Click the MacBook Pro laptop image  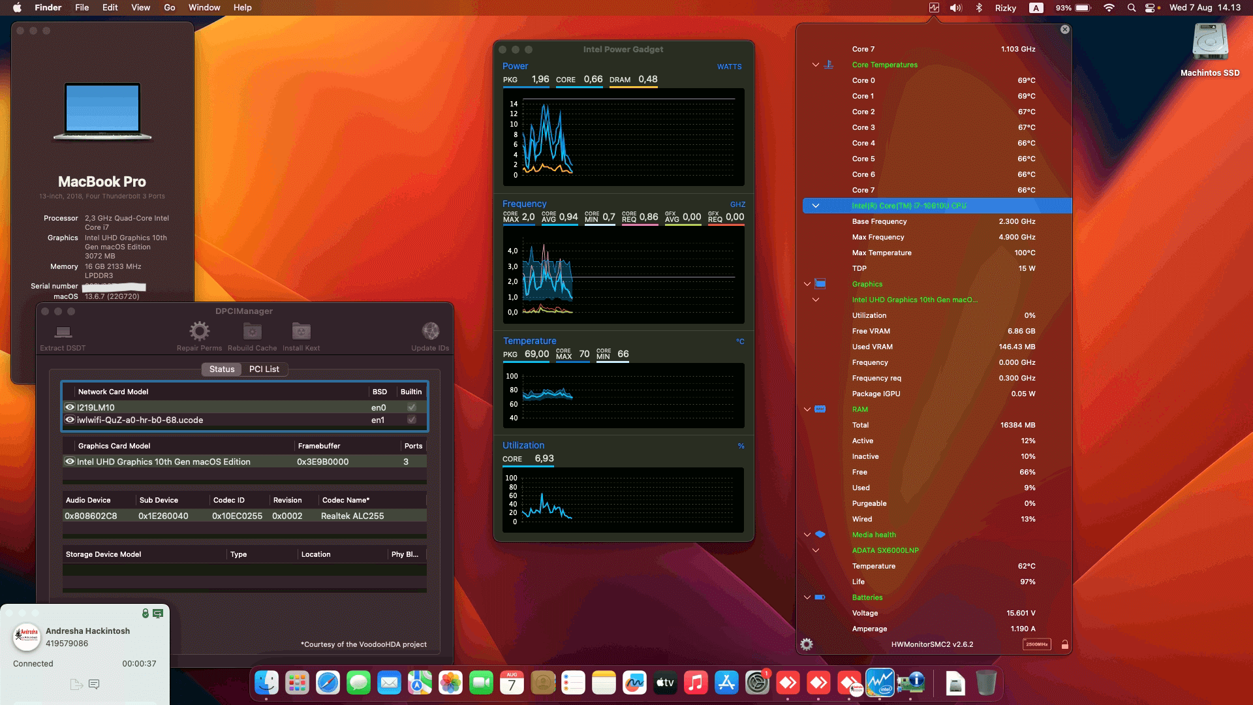102,112
